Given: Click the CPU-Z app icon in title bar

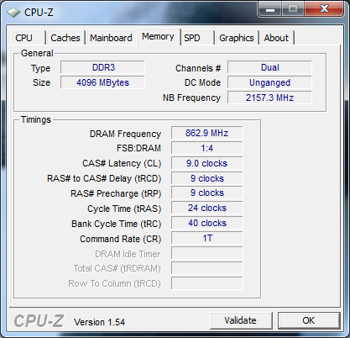Looking at the screenshot, I should coord(13,13).
